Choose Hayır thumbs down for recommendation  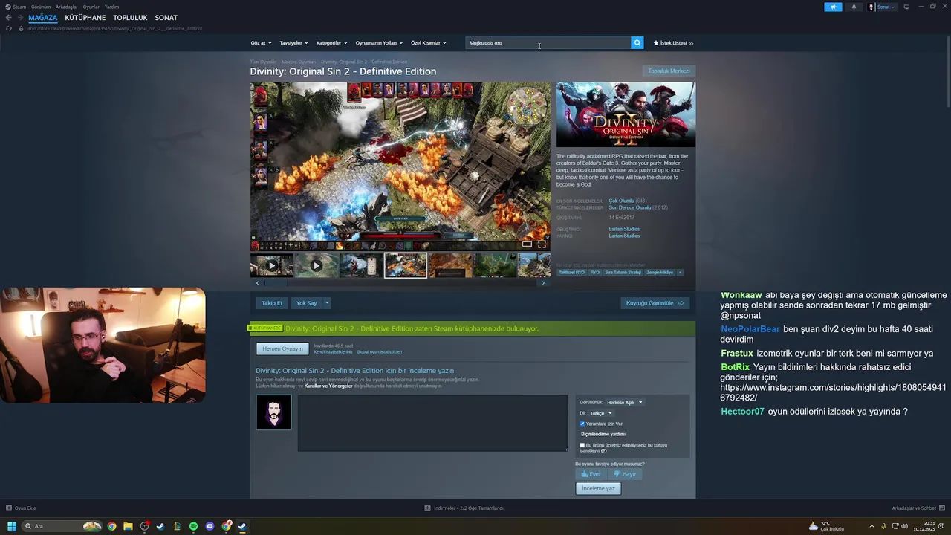pyautogui.click(x=624, y=474)
